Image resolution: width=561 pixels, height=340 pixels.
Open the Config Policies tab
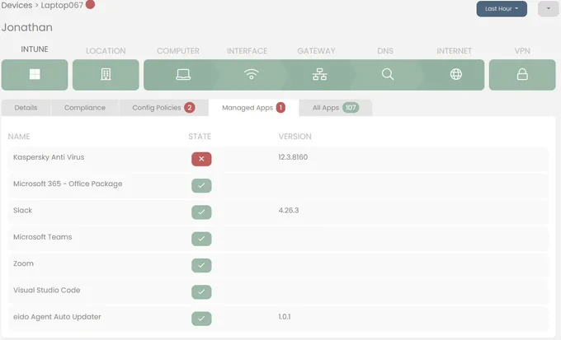164,108
